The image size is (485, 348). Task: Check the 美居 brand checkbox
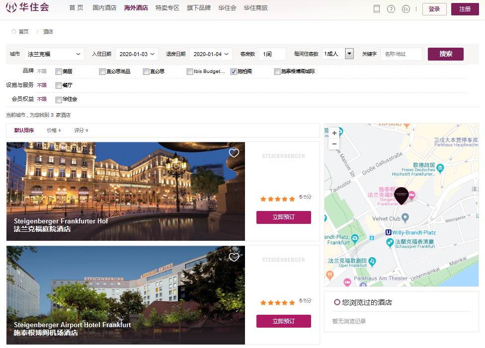(x=59, y=71)
